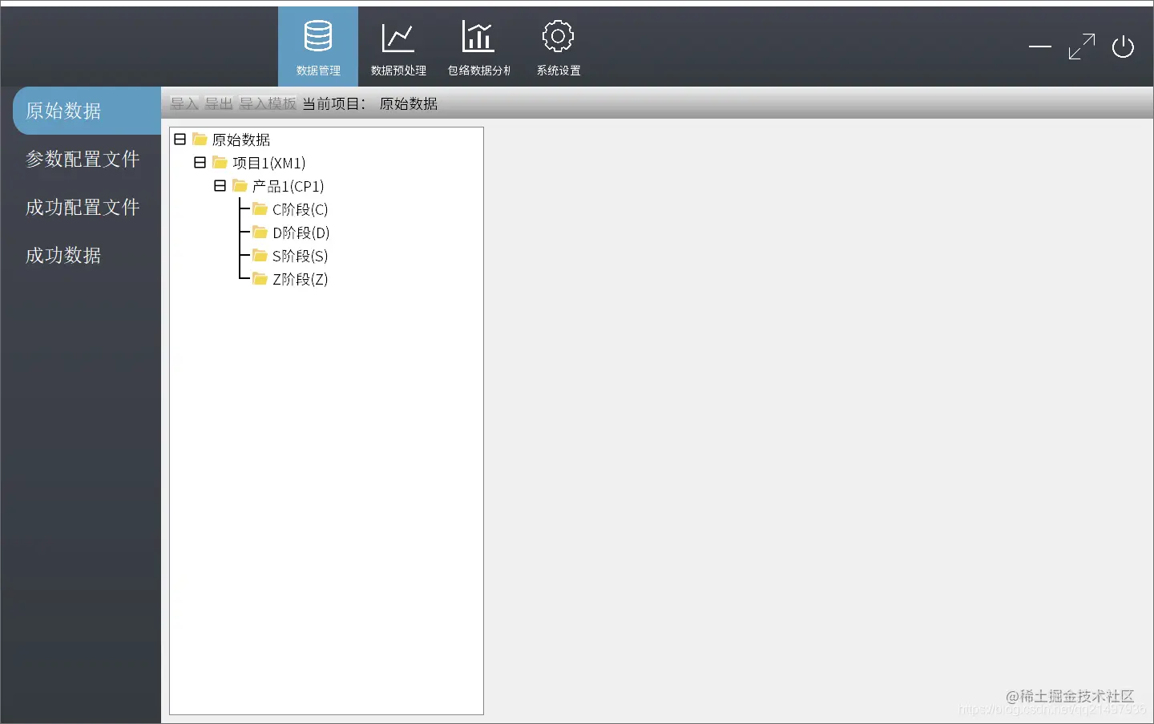Click the 项目1(XM1) folder icon

220,163
